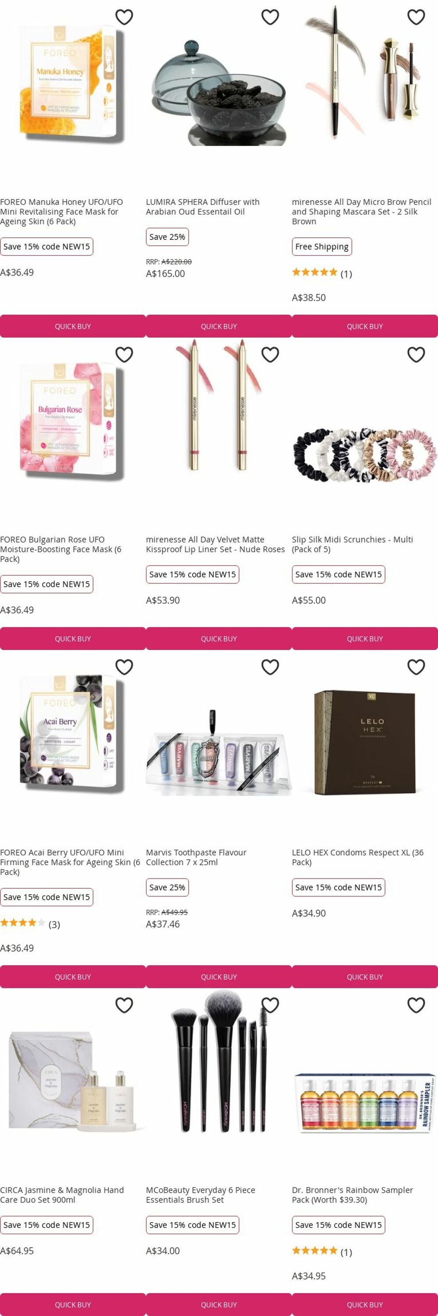The height and width of the screenshot is (1316, 438).
Task: Toggle wishlist heart for LELO HEX Condoms
Action: click(x=416, y=667)
